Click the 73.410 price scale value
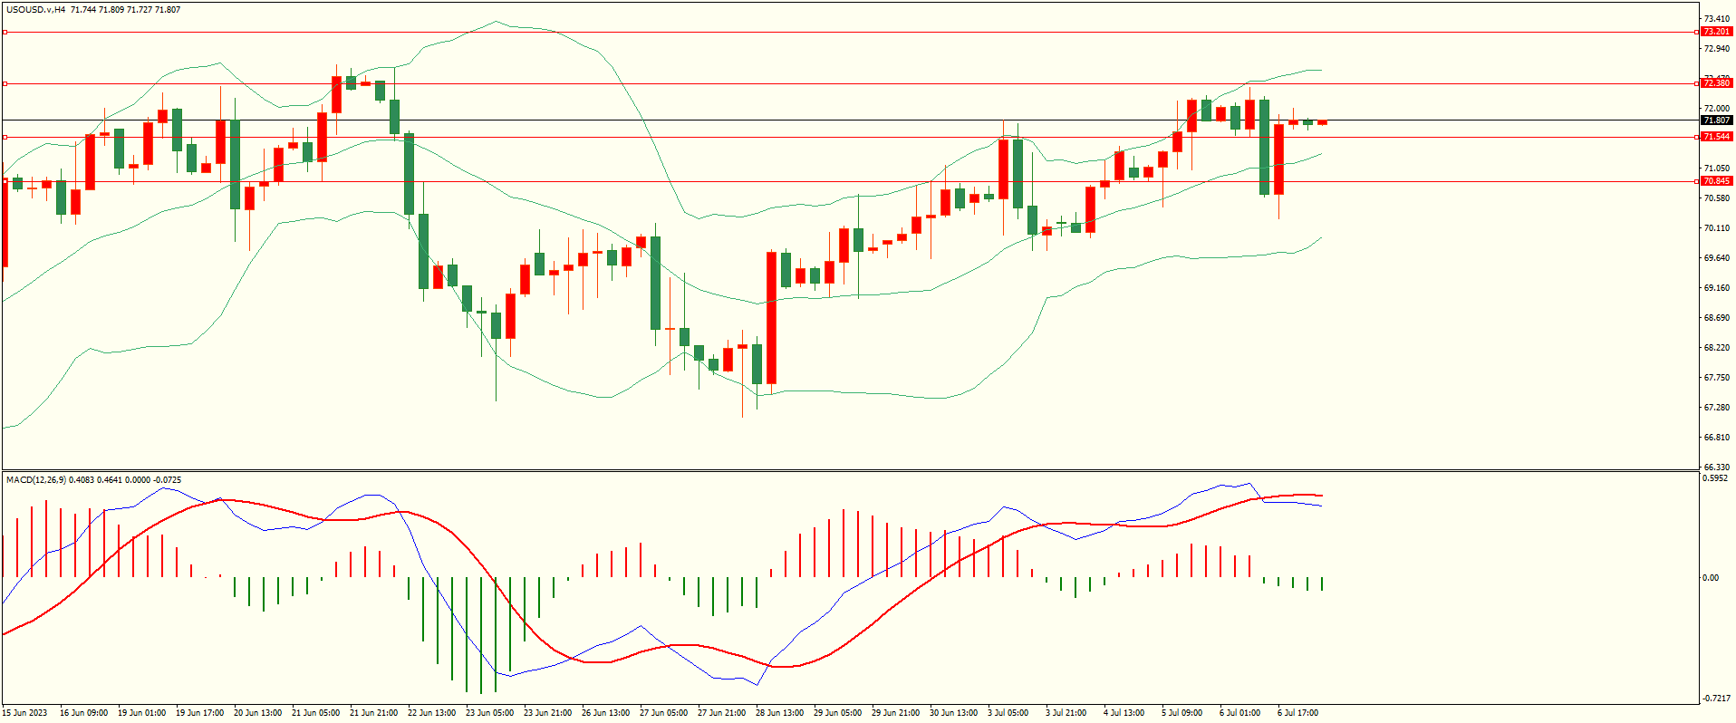The image size is (1736, 723). pos(1716,19)
